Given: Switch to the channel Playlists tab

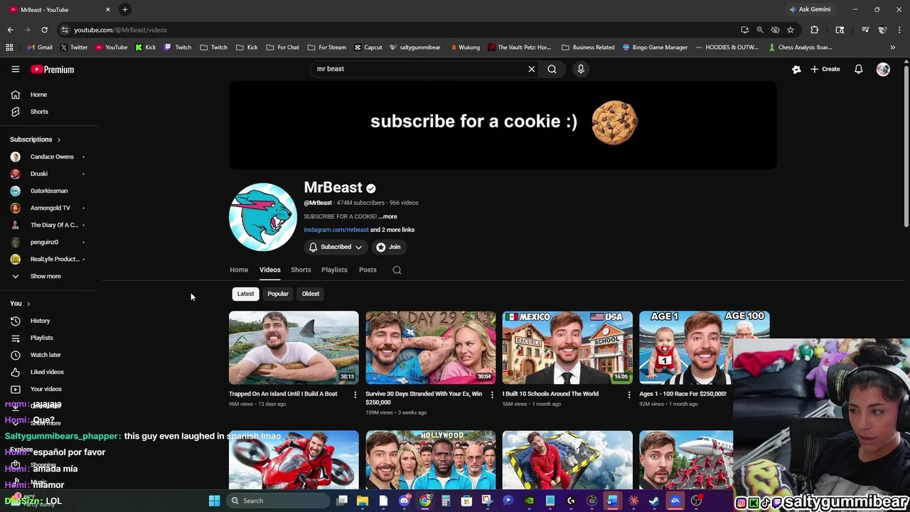Looking at the screenshot, I should pyautogui.click(x=334, y=270).
